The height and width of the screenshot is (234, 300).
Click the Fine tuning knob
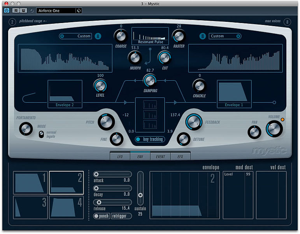pos(116,139)
